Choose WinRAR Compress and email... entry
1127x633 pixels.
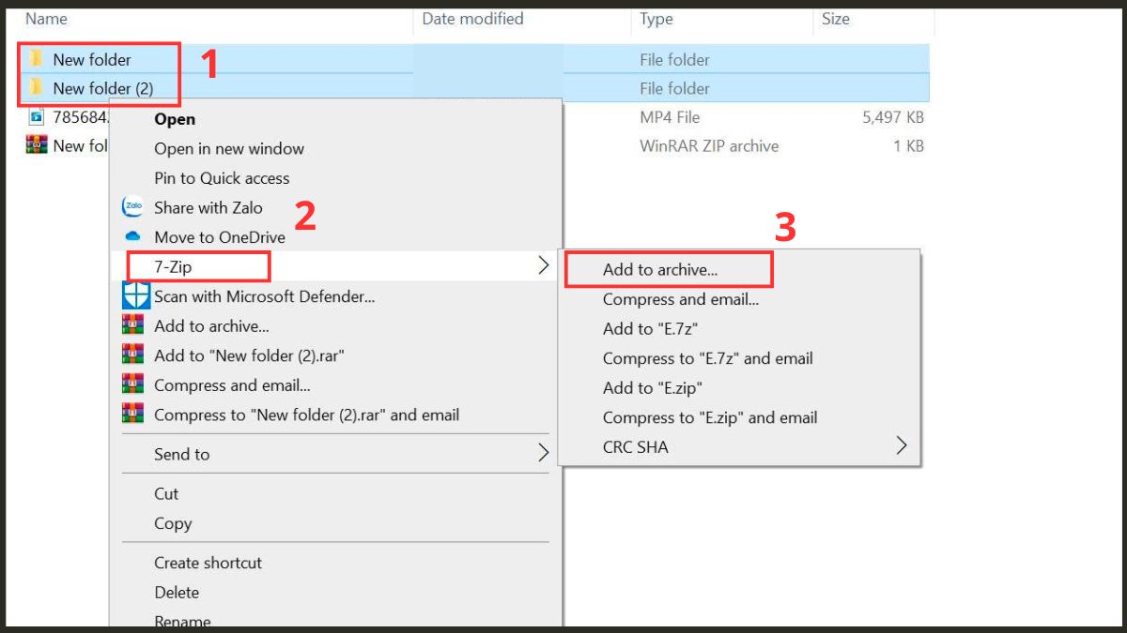click(232, 384)
